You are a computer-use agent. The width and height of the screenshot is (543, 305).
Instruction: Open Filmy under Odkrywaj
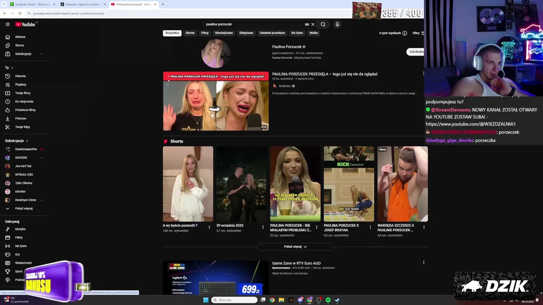[19, 238]
